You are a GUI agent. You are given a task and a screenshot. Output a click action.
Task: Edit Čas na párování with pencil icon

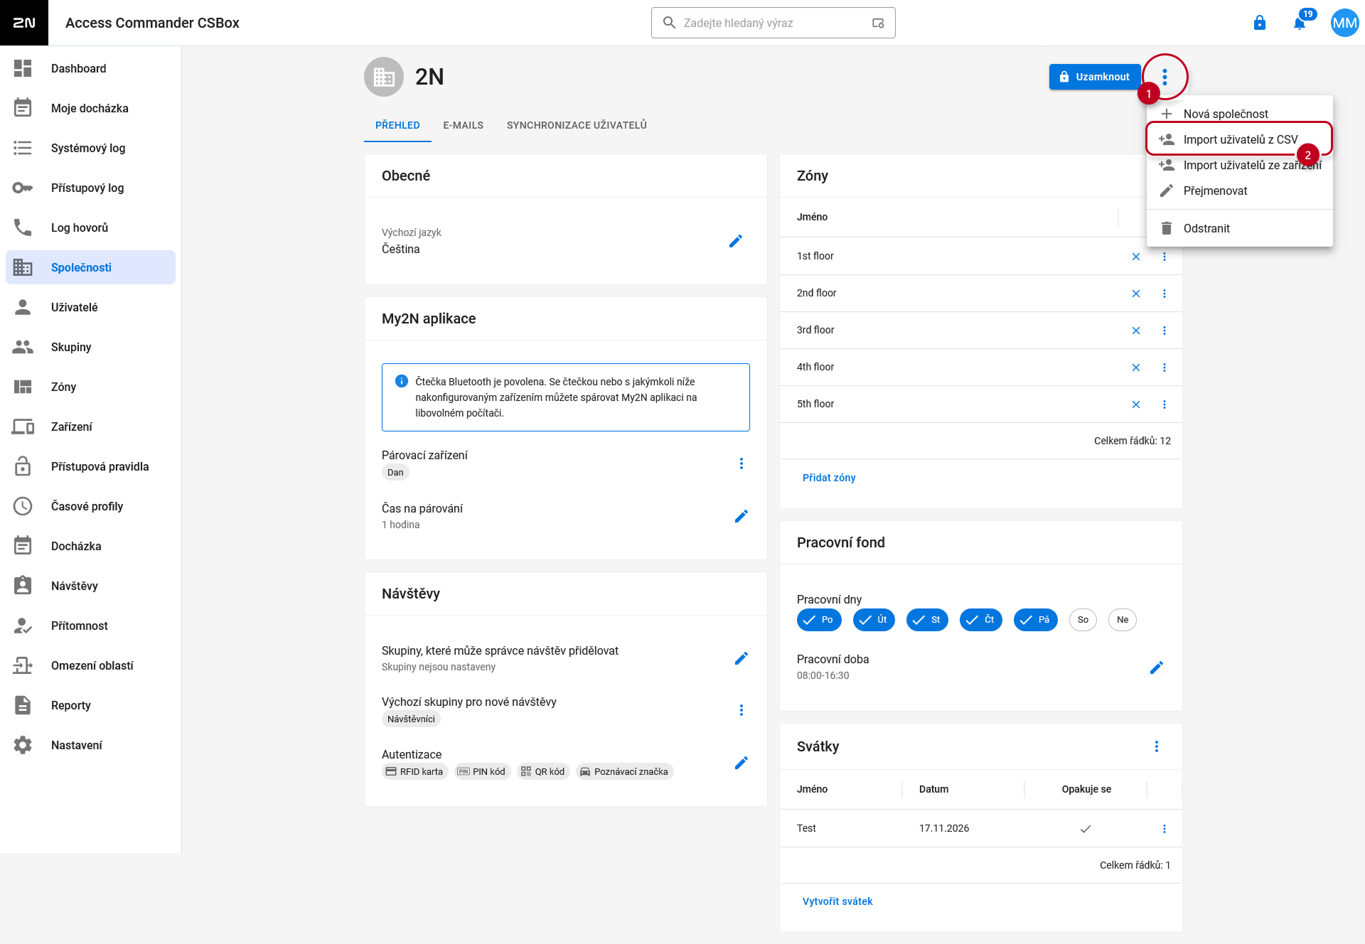742,516
